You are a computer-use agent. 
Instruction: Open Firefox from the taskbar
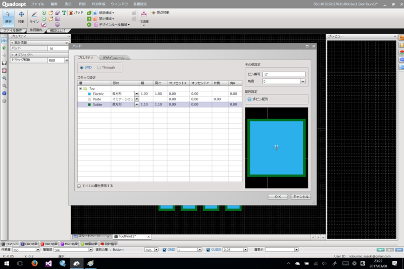(x=34, y=263)
